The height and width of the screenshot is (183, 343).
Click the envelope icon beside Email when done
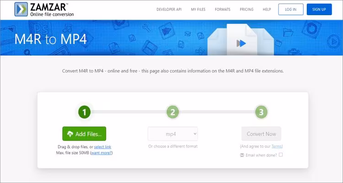tap(242, 155)
